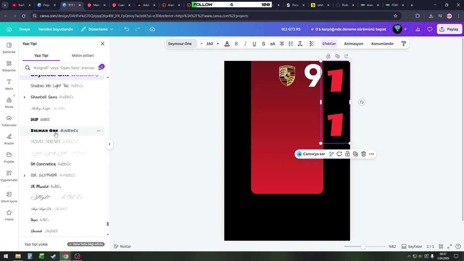Switch to the Metin stilleri tab
This screenshot has width=464, height=261.
(x=83, y=55)
